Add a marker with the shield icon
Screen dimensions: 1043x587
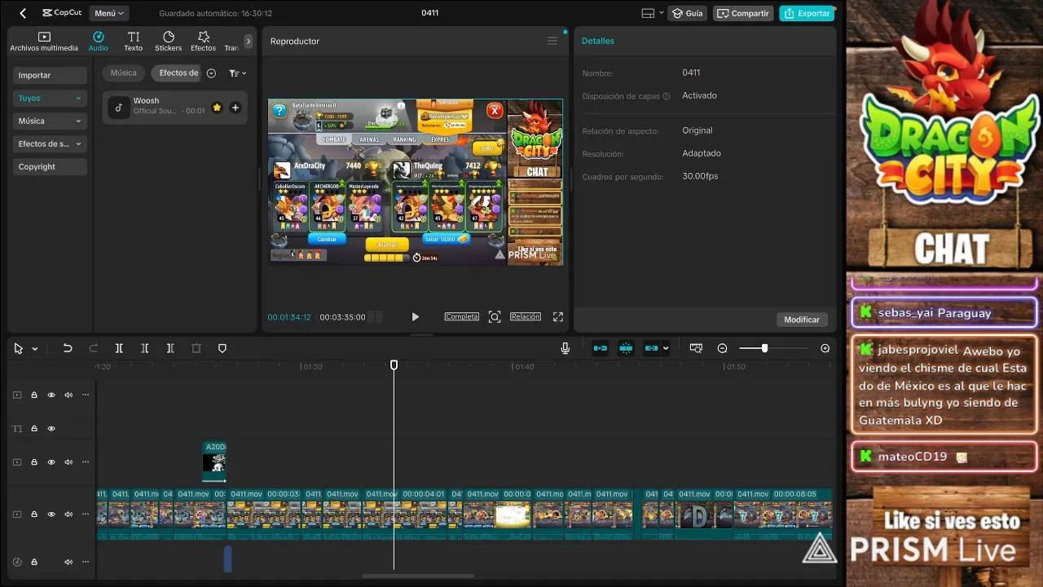tap(222, 348)
